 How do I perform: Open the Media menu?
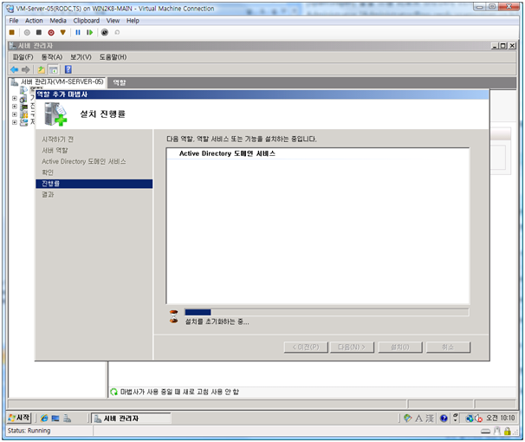[x=58, y=21]
